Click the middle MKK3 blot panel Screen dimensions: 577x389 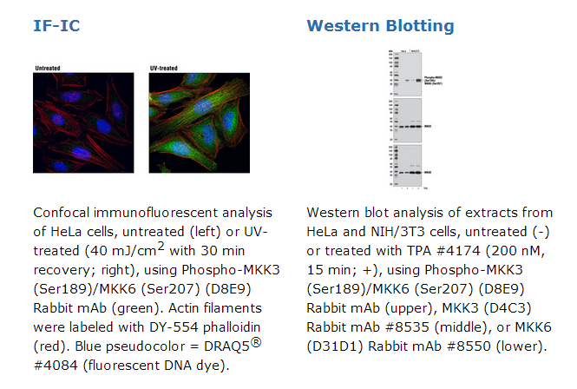tap(407, 120)
